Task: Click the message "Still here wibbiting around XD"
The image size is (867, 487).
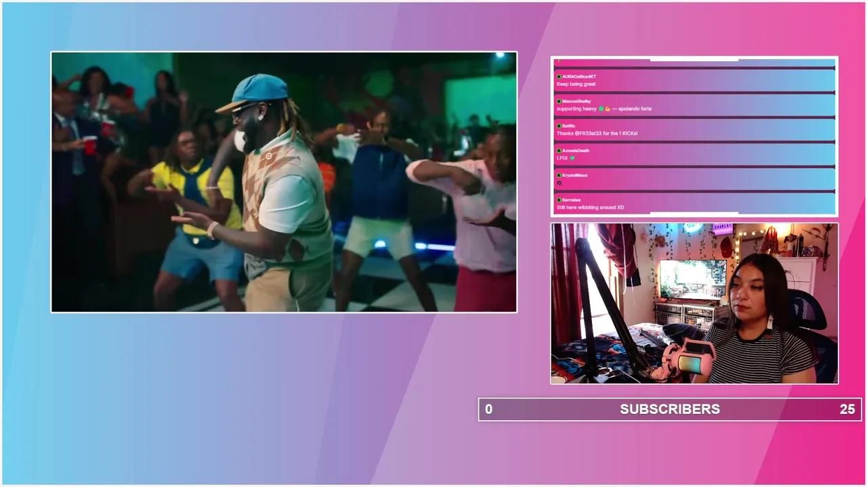Action: 590,208
